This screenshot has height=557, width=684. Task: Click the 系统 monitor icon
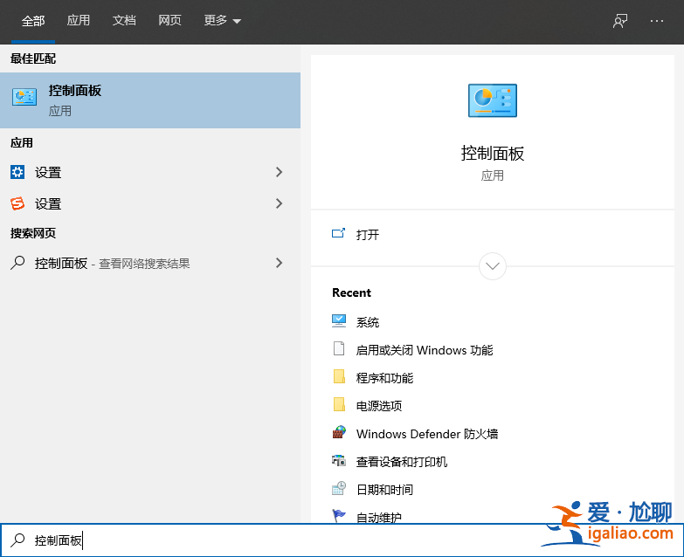pyautogui.click(x=339, y=321)
